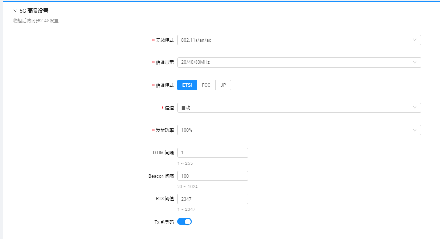440x239 pixels.
Task: Select the JP channel mode
Action: click(x=223, y=85)
